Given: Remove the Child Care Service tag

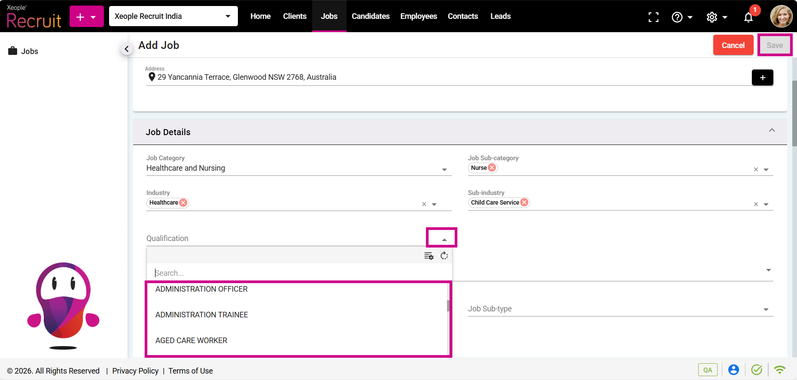Looking at the screenshot, I should (524, 202).
